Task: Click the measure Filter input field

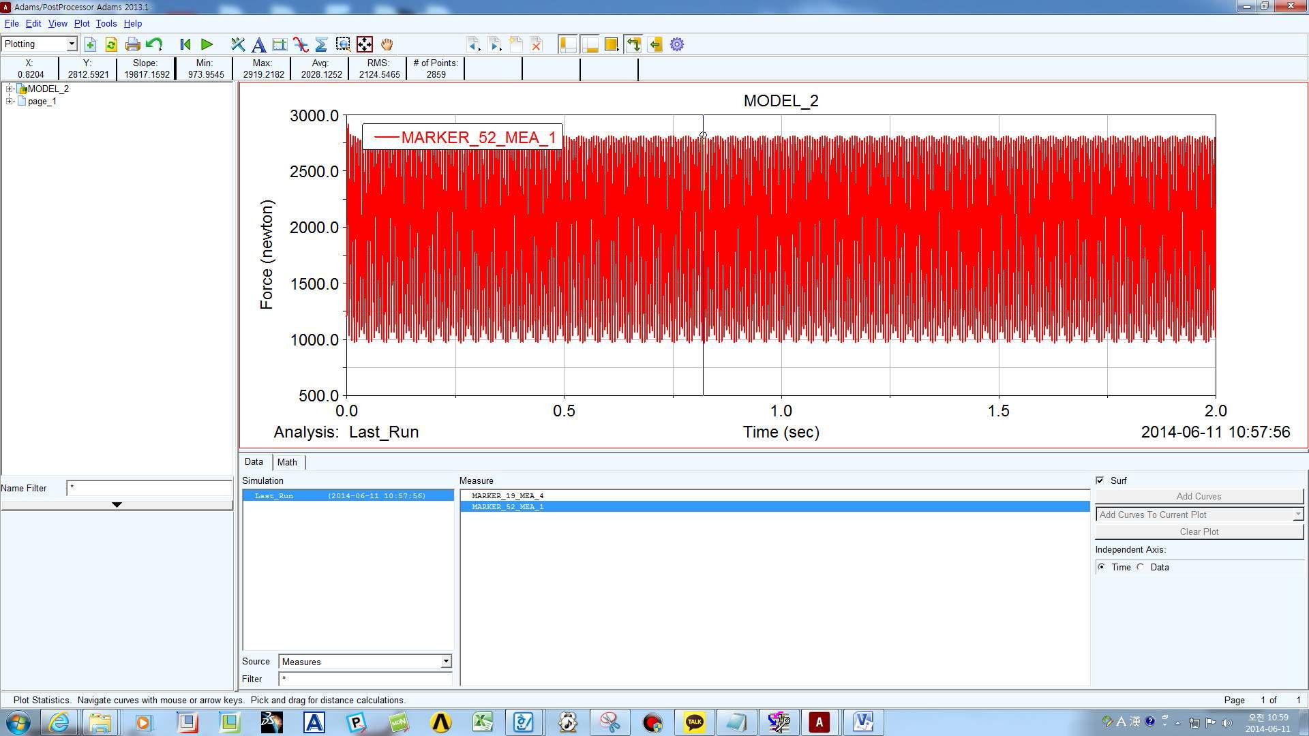Action: 365,679
